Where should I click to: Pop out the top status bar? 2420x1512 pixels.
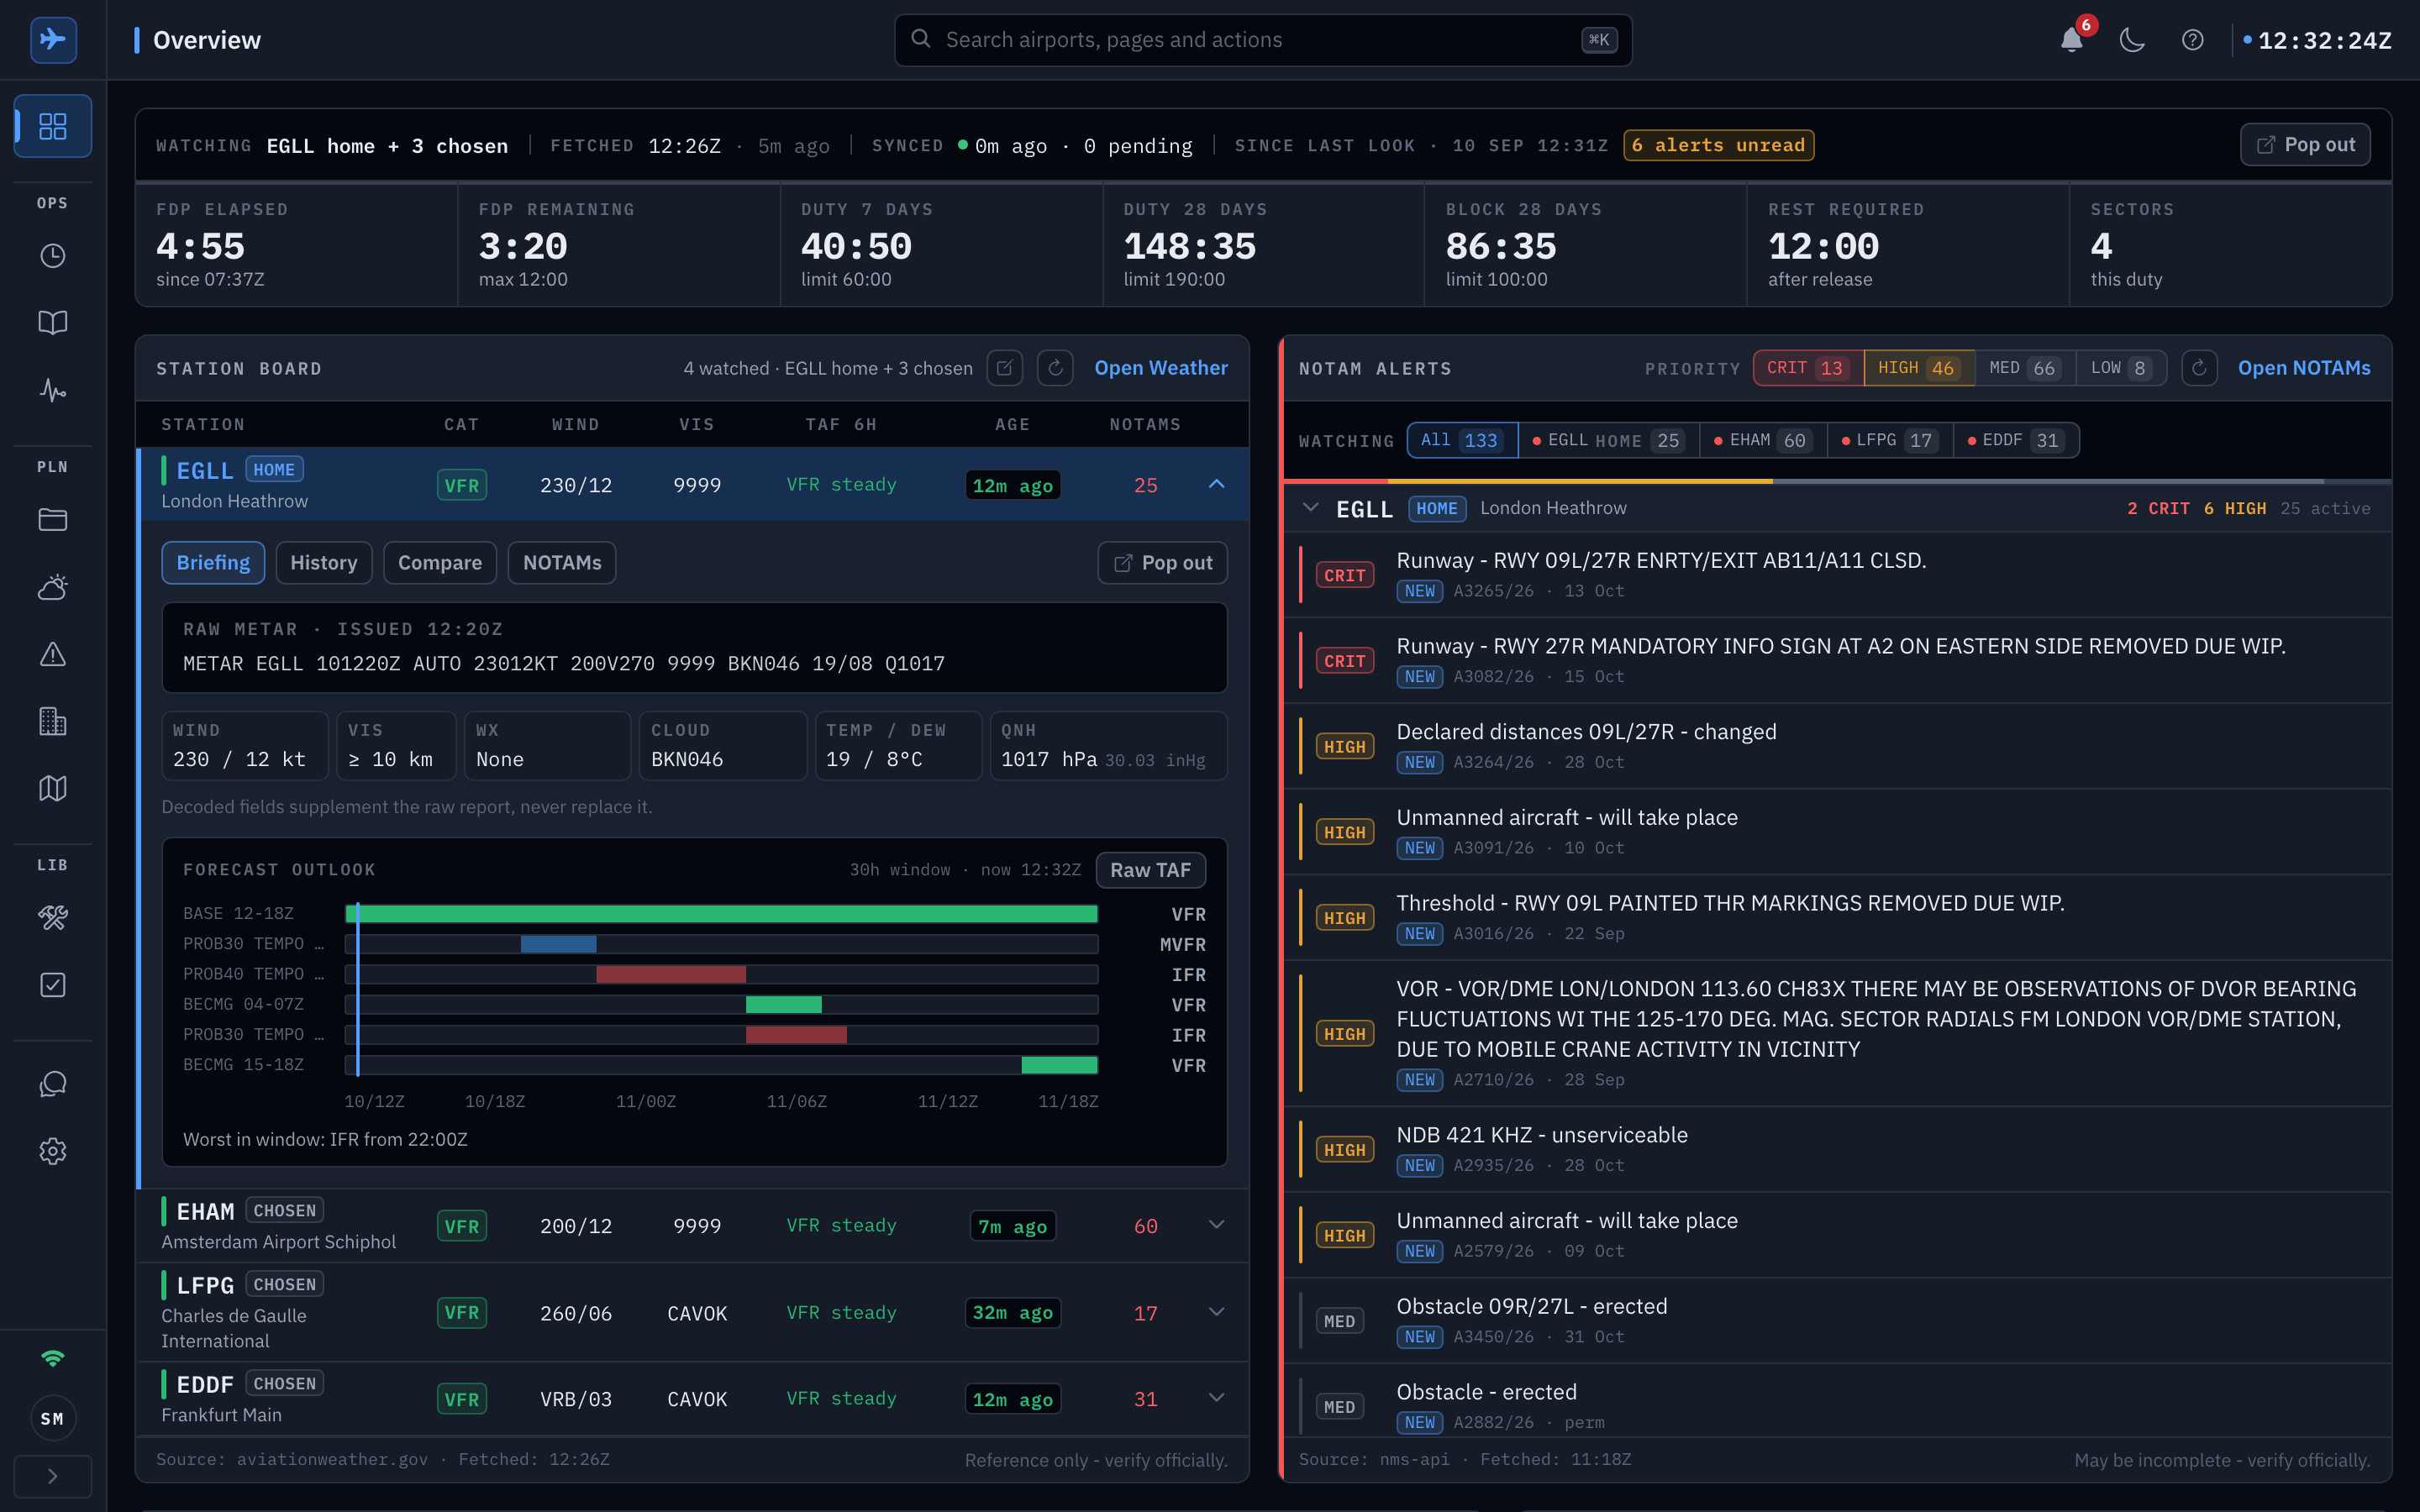coord(2305,145)
